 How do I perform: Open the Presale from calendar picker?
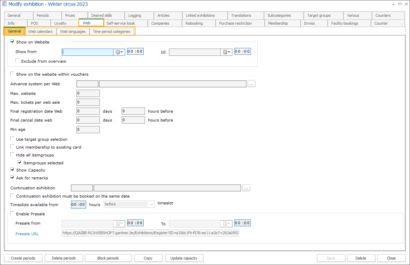(119, 224)
